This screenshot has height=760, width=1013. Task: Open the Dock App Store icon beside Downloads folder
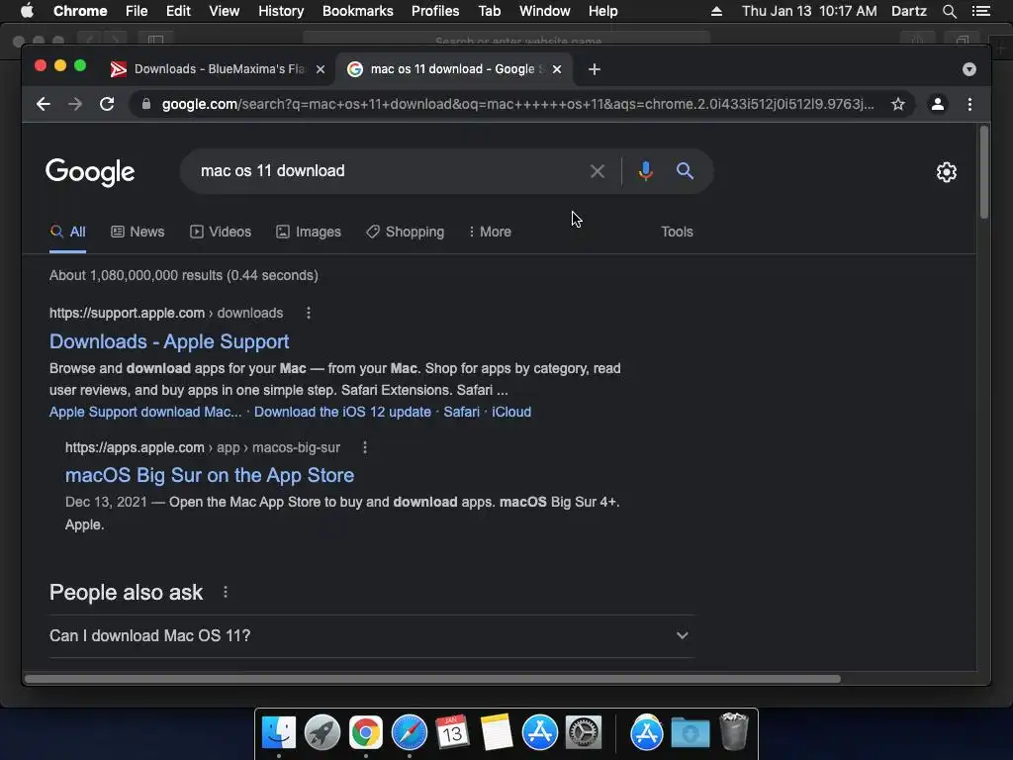647,733
